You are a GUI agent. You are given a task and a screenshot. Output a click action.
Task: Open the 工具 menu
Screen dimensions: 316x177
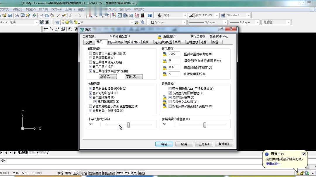coord(70,9)
